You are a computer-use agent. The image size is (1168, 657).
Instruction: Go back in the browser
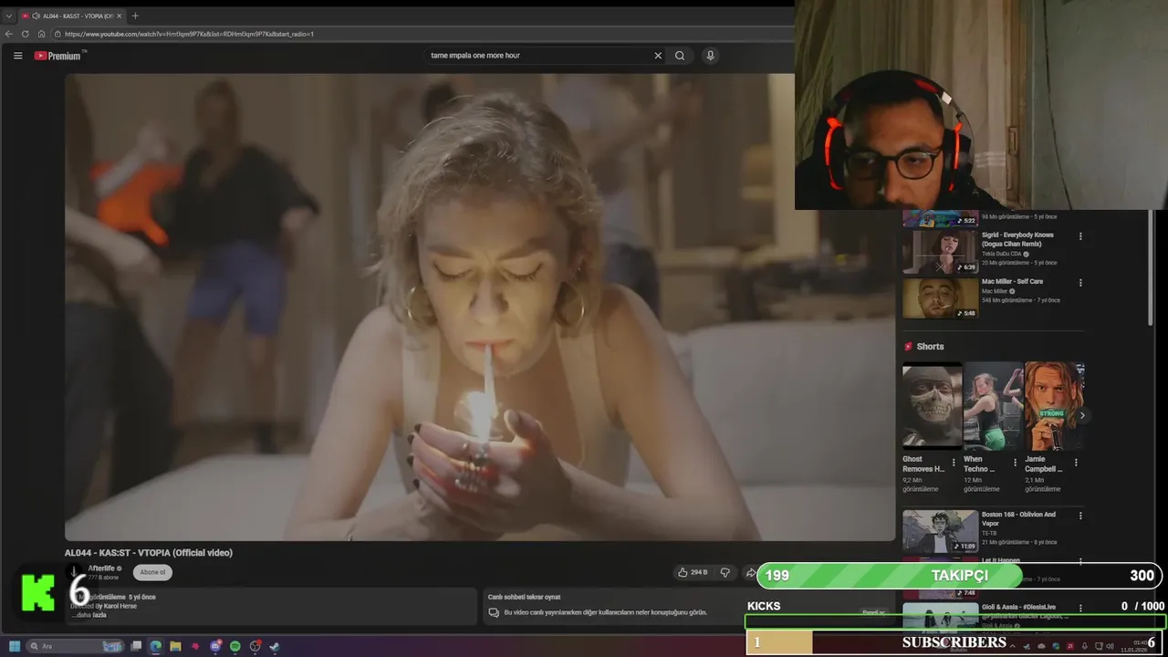[9, 34]
